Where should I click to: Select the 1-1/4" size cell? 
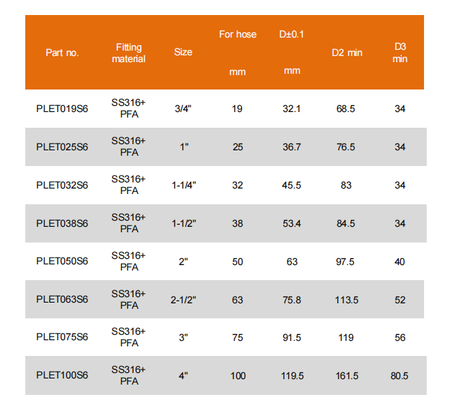click(183, 185)
